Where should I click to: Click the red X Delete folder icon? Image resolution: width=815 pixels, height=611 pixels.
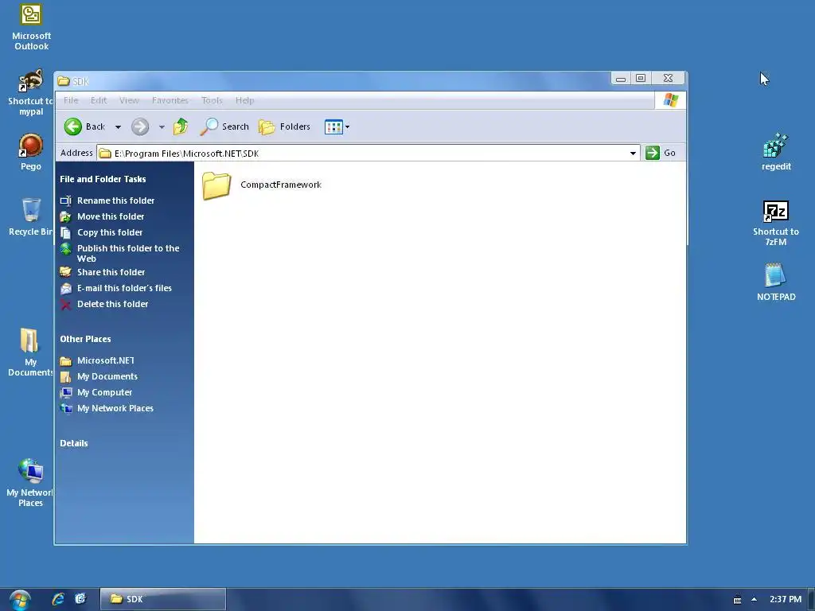(x=65, y=305)
